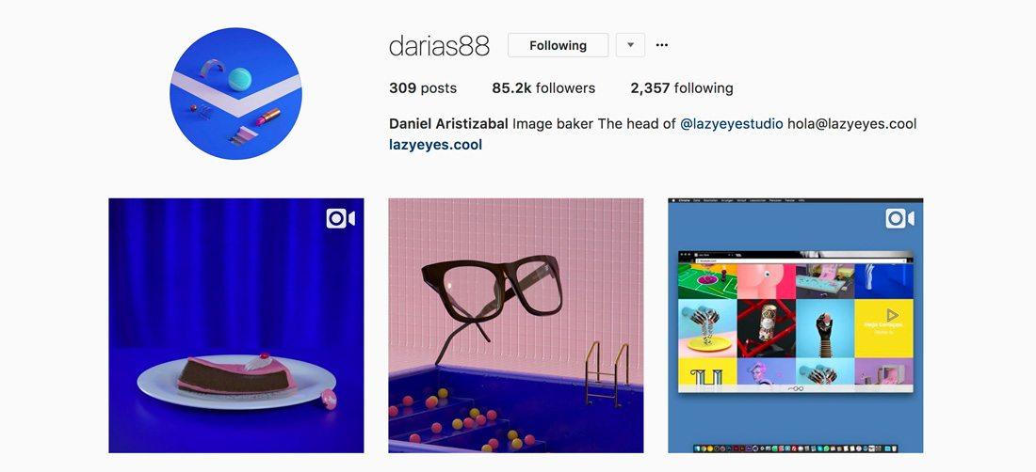This screenshot has width=1036, height=472.
Task: Open the blue browser screenshot video post
Action: (796, 325)
